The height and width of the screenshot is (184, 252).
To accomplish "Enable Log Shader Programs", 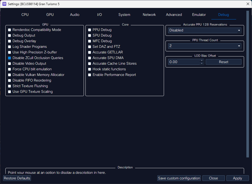I will (x=9, y=47).
